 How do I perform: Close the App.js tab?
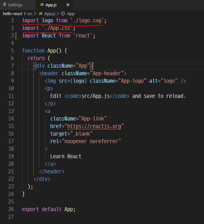pyautogui.click(x=68, y=5)
